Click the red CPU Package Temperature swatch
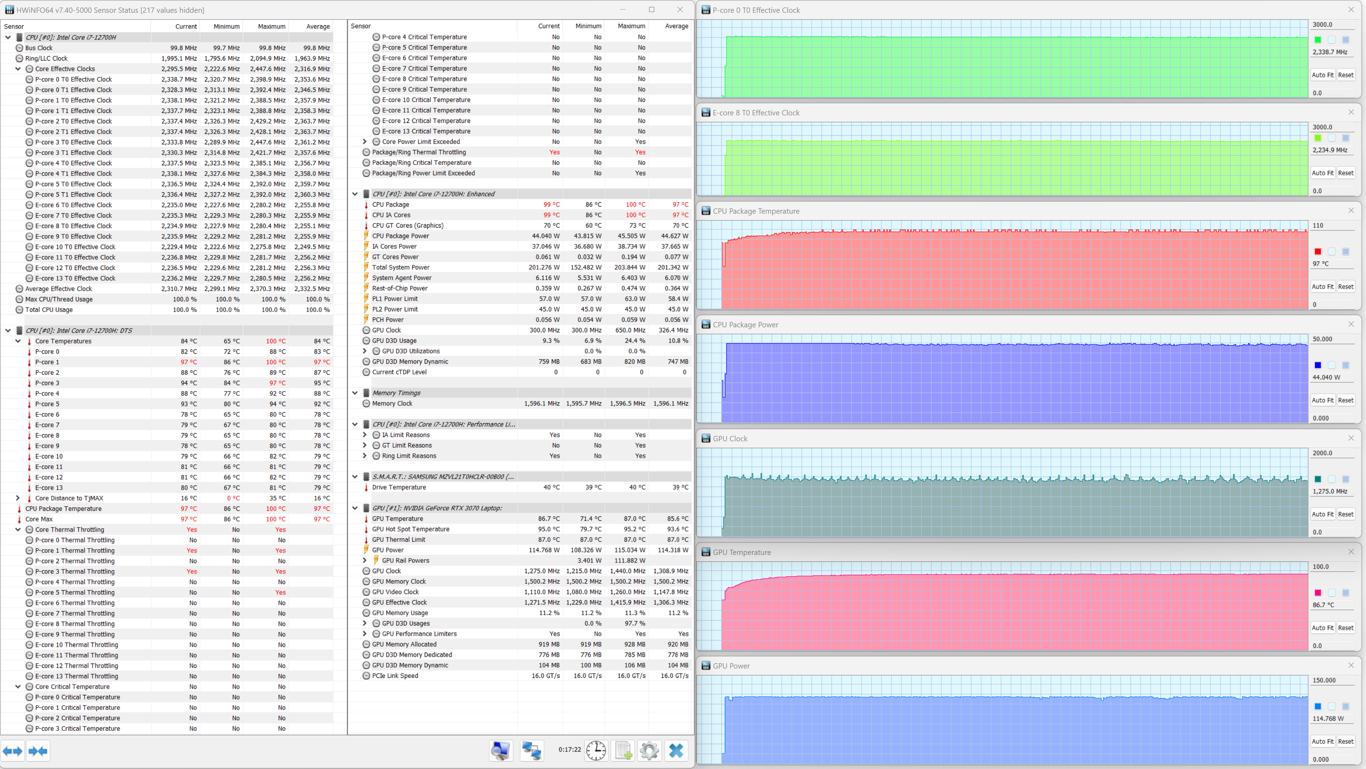Screen dimensions: 1366x769 coord(1318,251)
